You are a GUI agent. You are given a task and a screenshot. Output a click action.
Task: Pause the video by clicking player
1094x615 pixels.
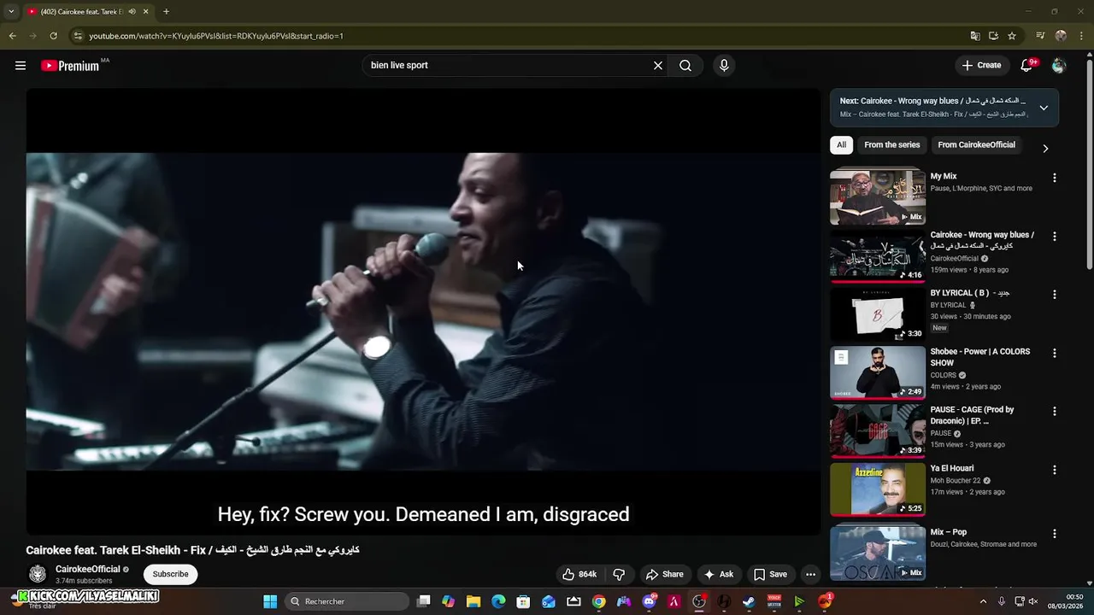[x=423, y=312]
